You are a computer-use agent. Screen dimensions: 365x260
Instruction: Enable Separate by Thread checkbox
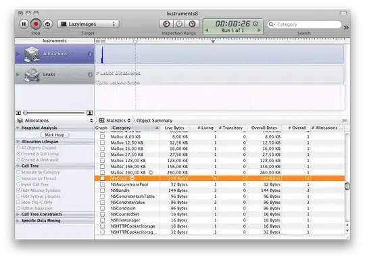[x=18, y=178]
